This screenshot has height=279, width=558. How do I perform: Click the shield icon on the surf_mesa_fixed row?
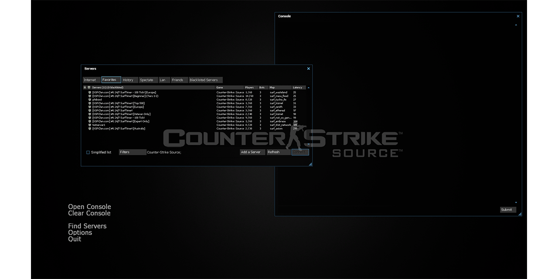[89, 96]
